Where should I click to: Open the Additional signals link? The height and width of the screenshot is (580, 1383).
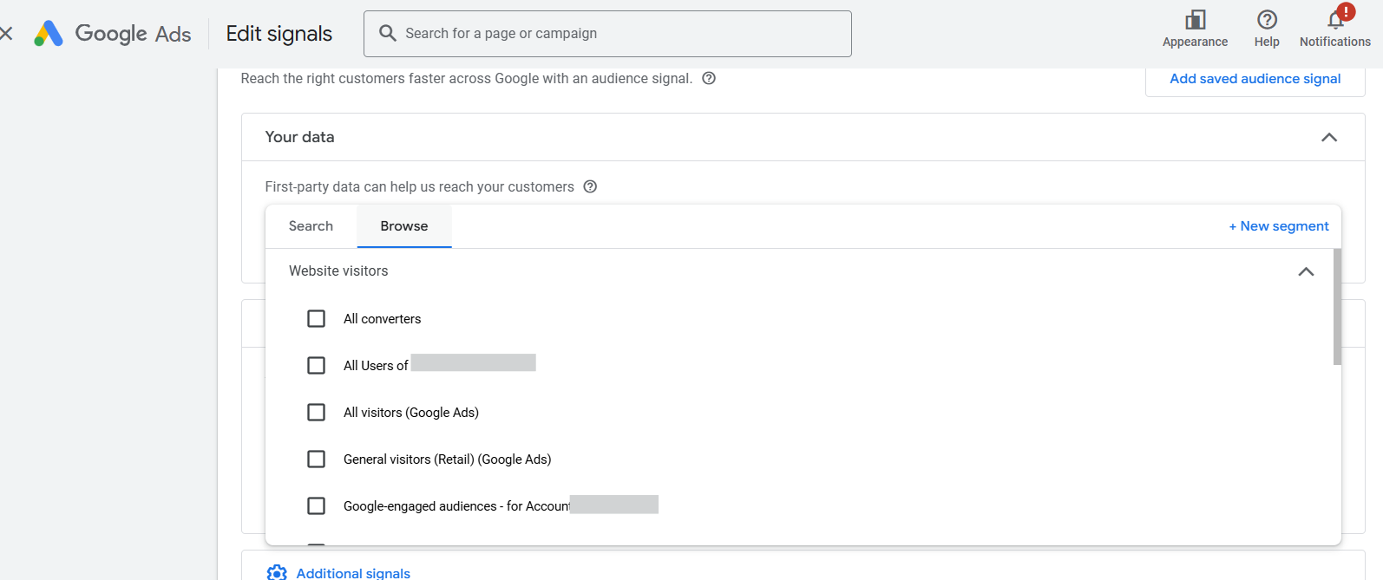coord(353,573)
